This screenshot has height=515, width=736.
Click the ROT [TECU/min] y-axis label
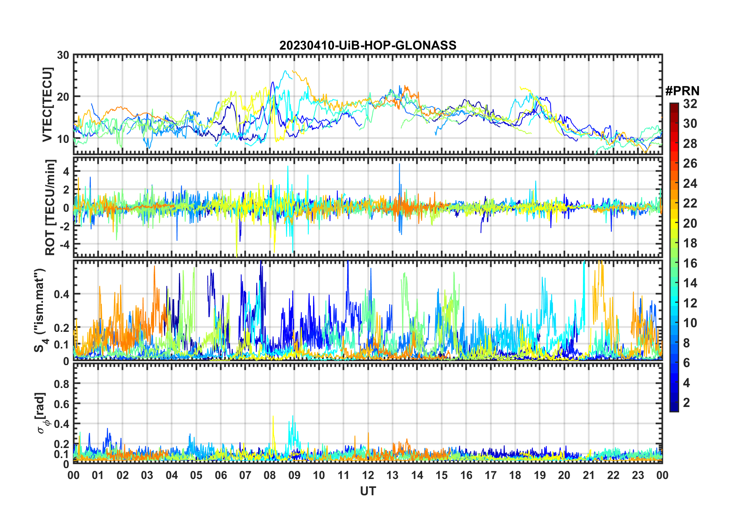[x=50, y=207]
